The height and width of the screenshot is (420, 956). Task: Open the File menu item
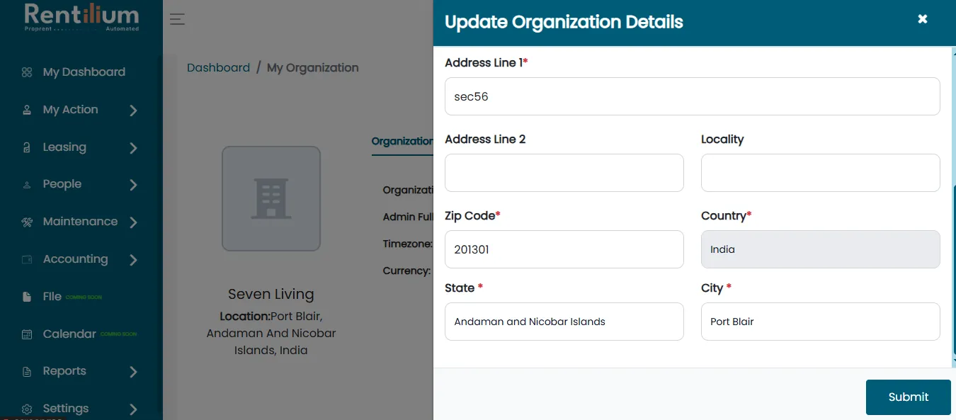pos(52,297)
